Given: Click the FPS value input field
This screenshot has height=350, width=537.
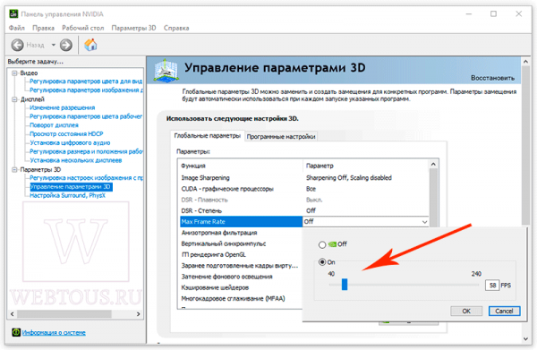Looking at the screenshot, I should pos(492,286).
